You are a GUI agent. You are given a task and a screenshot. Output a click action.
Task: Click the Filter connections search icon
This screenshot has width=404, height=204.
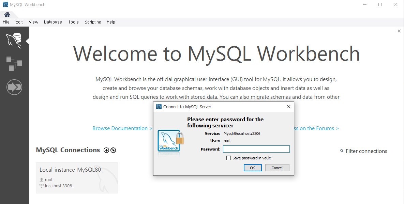tap(342, 151)
